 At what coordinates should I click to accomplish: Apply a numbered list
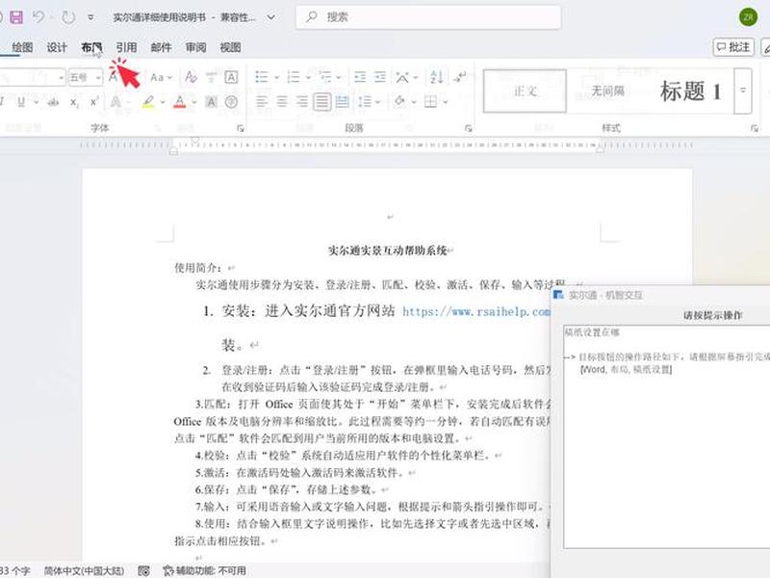click(294, 77)
